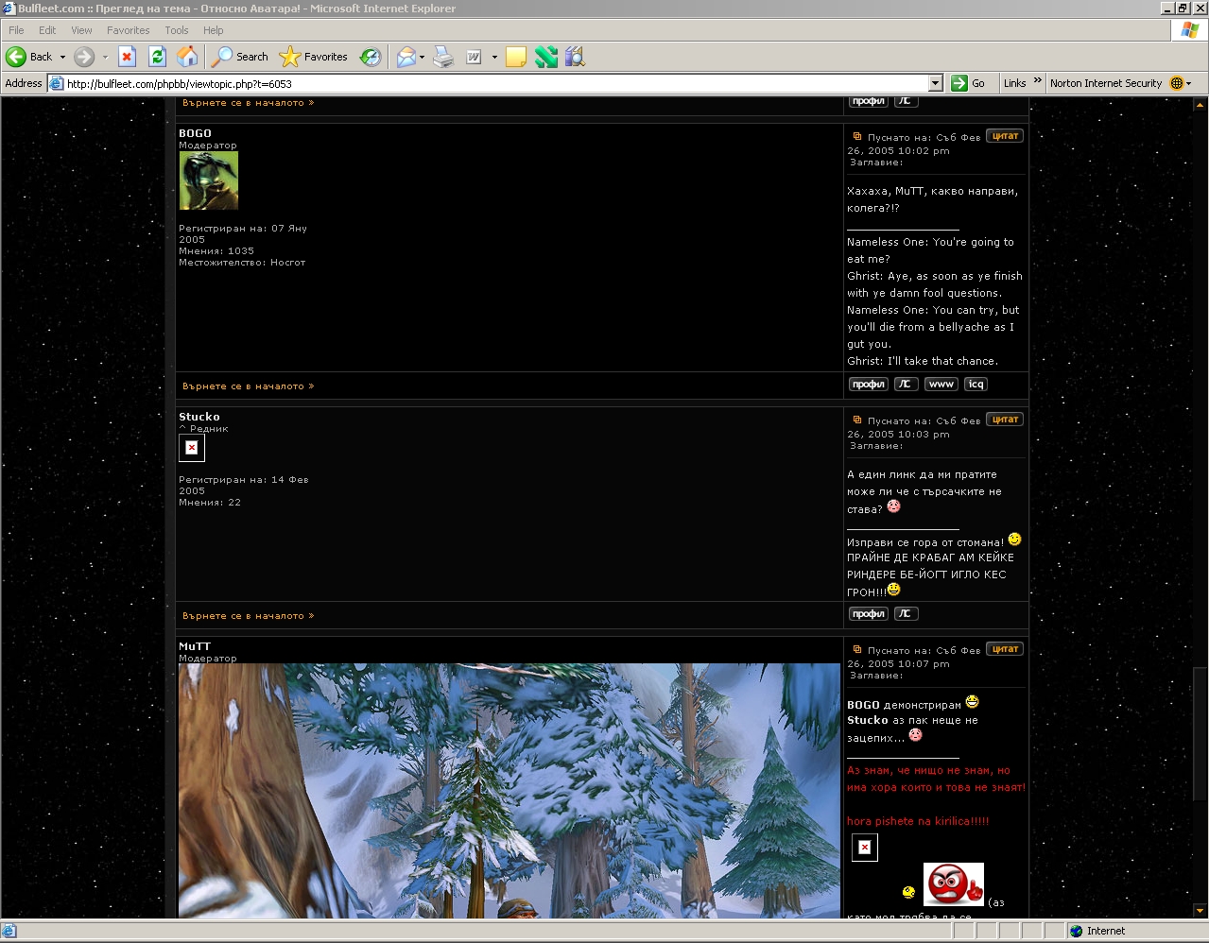Open the Forward history dropdown arrow
The width and height of the screenshot is (1209, 943).
click(x=105, y=57)
